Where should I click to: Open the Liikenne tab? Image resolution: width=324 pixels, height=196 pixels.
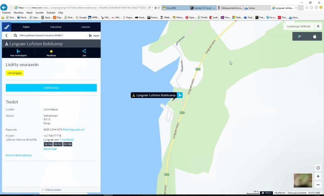pyautogui.click(x=86, y=27)
